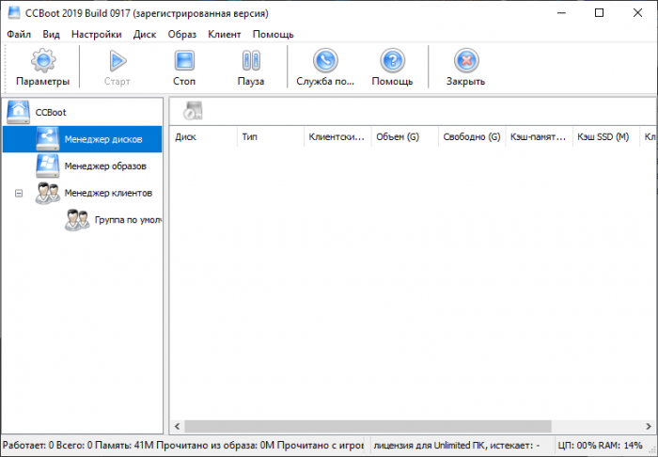Collapse the Менеджер клиентов tree node

point(19,193)
